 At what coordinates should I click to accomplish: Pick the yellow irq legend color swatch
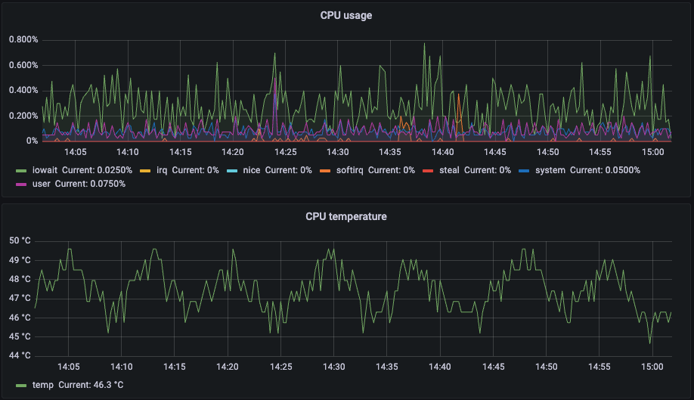(146, 170)
